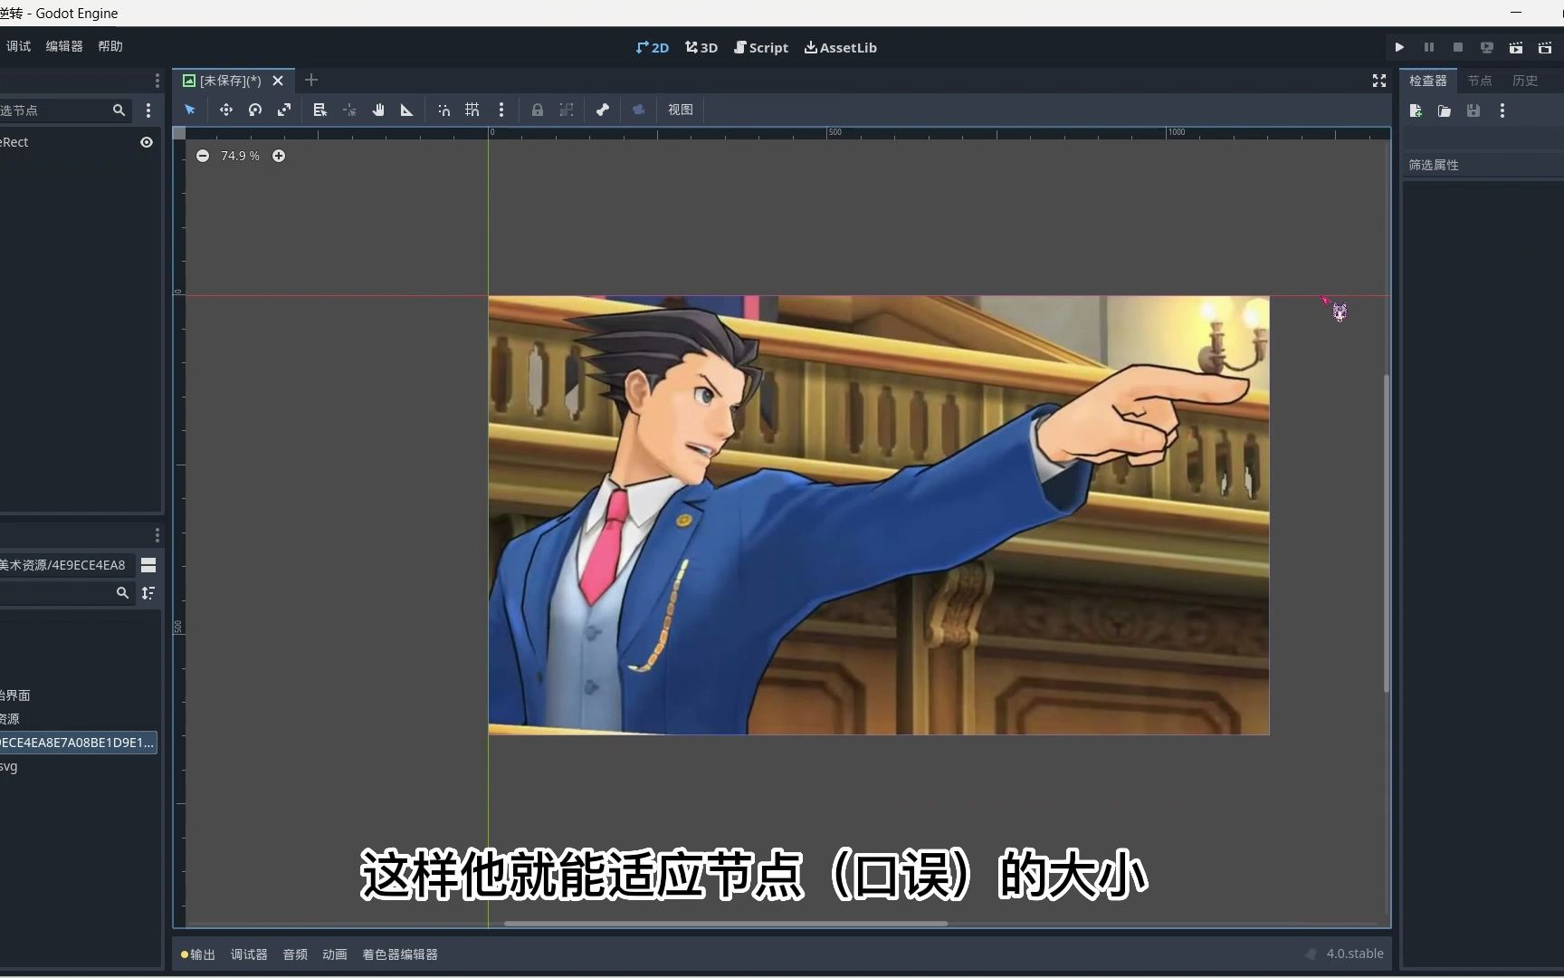The width and height of the screenshot is (1564, 978).
Task: Activate the Move Mode tool
Action: [226, 110]
